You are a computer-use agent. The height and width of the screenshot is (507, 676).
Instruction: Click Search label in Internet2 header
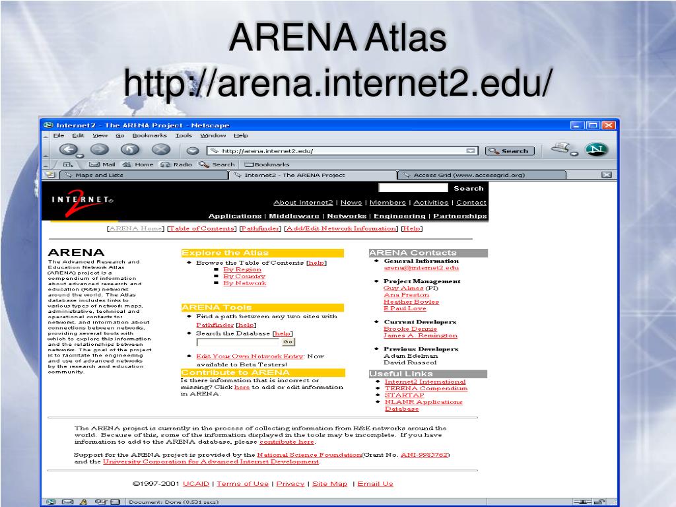pyautogui.click(x=468, y=188)
